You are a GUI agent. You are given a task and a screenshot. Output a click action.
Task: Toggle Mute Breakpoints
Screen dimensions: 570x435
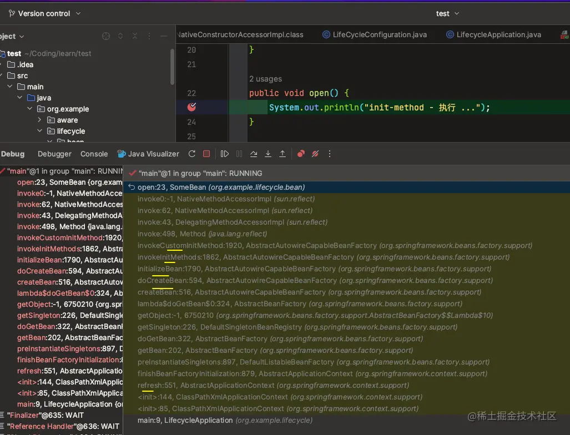315,154
